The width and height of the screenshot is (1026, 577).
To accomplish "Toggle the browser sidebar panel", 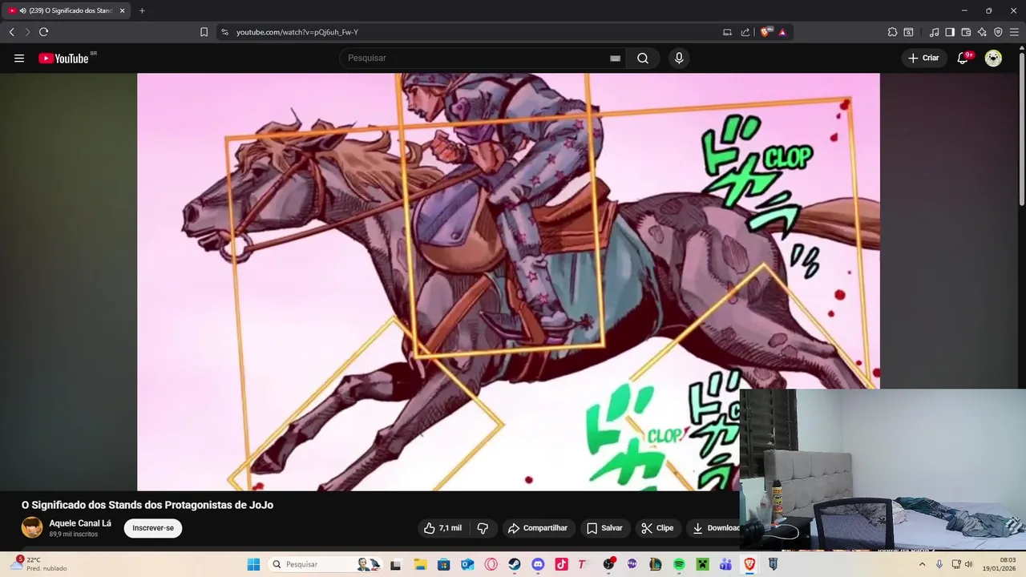I will tap(950, 32).
